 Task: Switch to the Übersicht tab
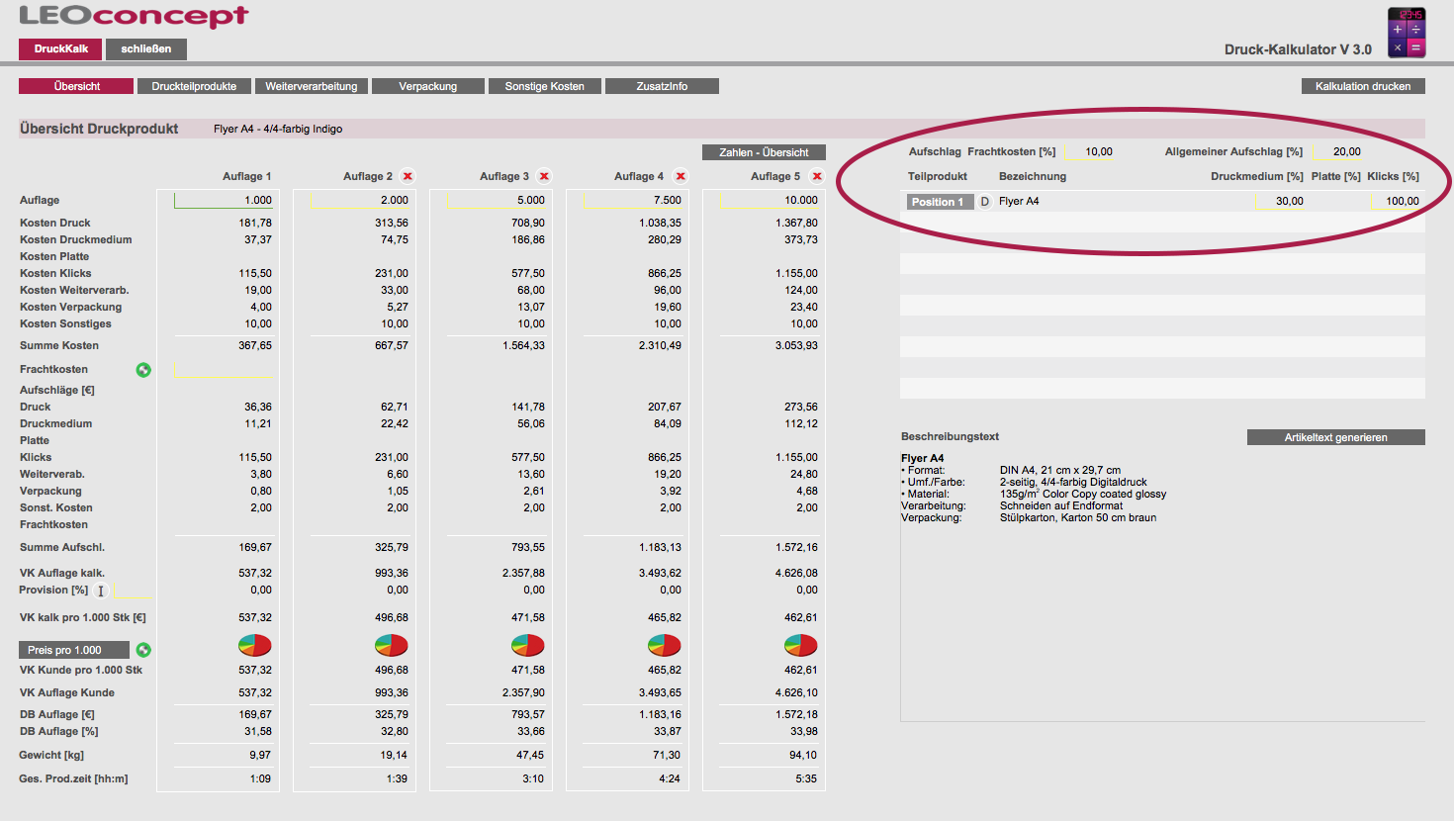(76, 86)
